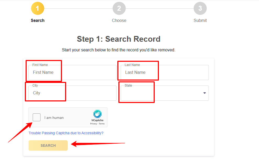The height and width of the screenshot is (164, 259).
Task: Select the gray step 3 circle
Action: (x=200, y=8)
